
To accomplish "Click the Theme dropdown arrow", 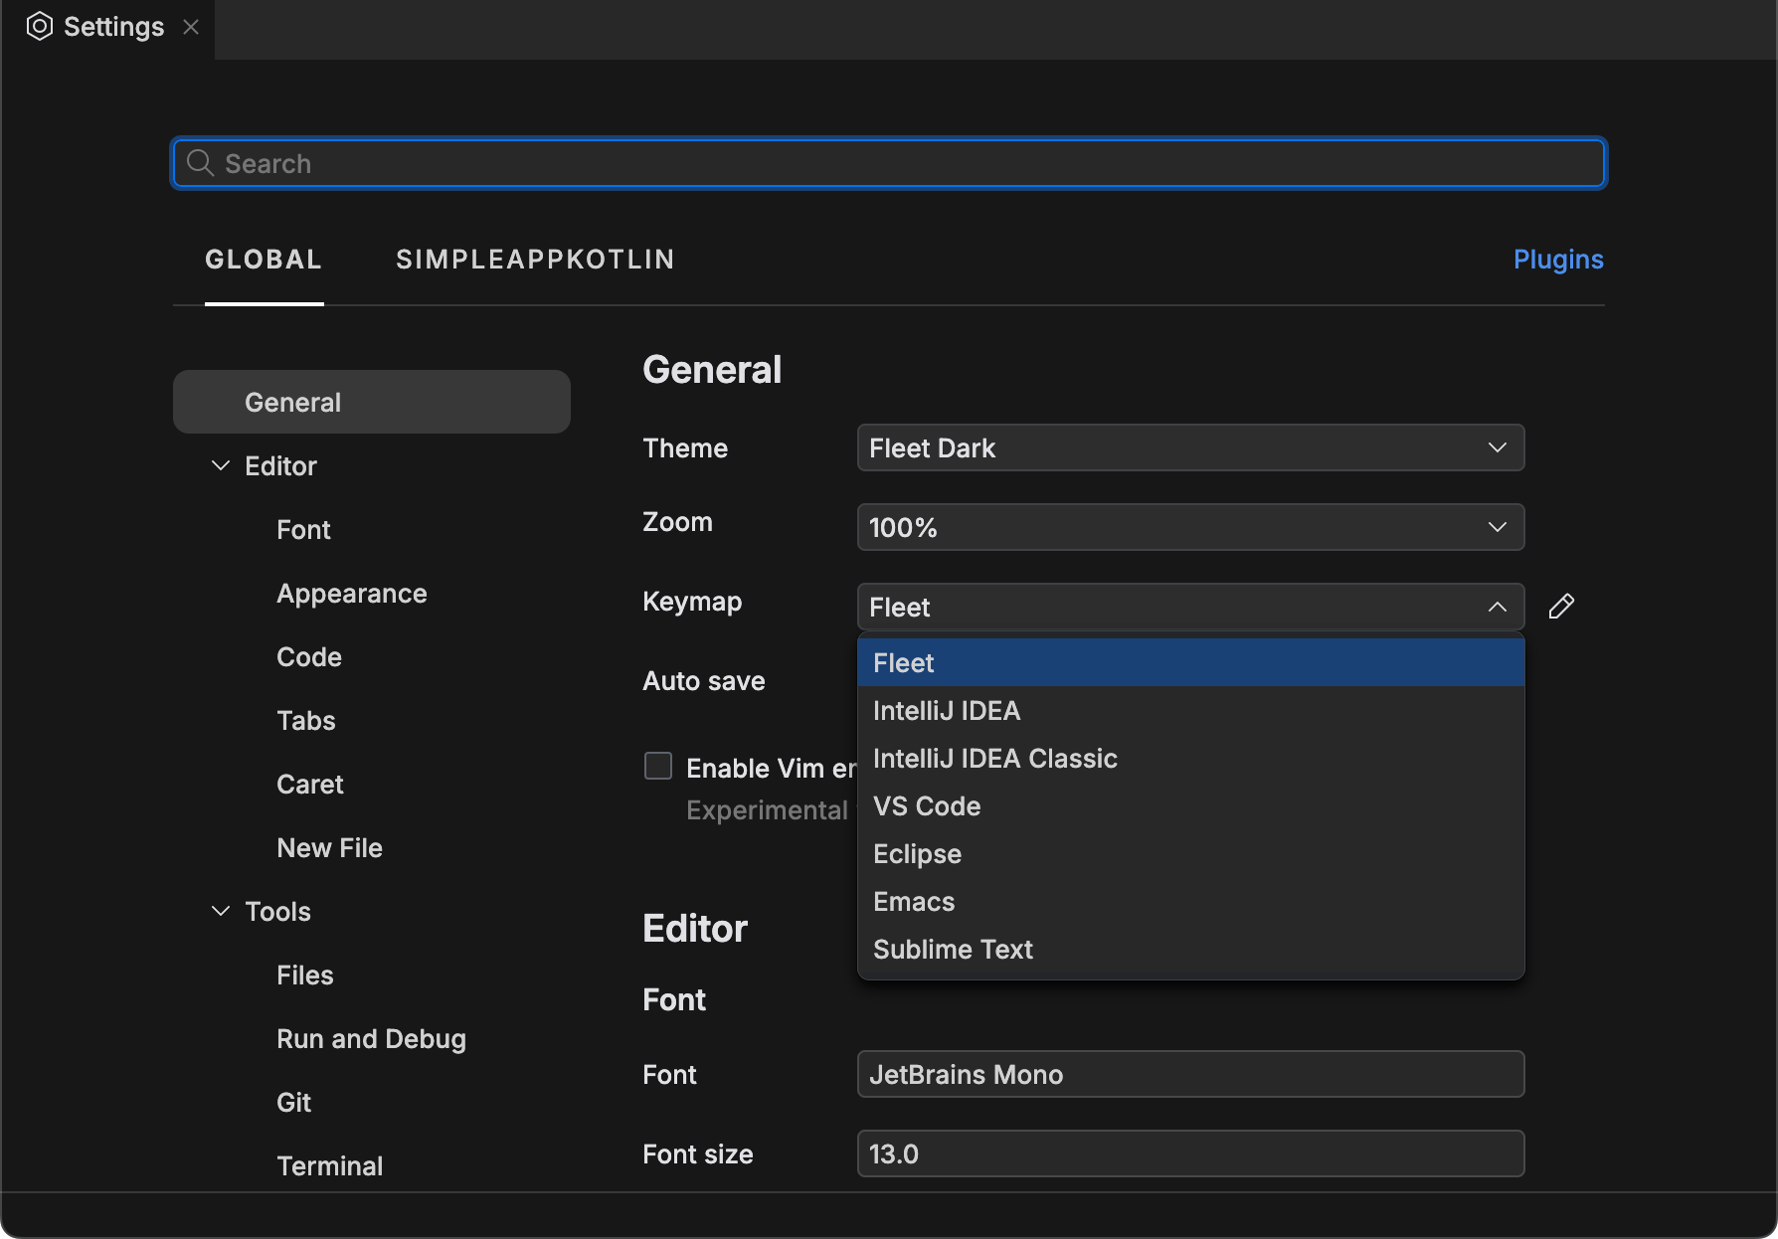I will 1497,447.
